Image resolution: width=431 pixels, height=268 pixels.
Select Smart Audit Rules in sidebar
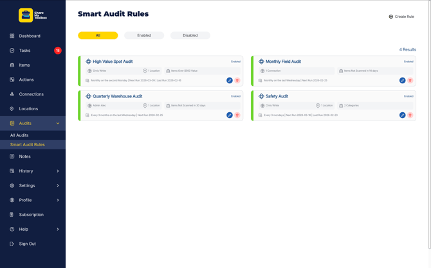point(27,144)
